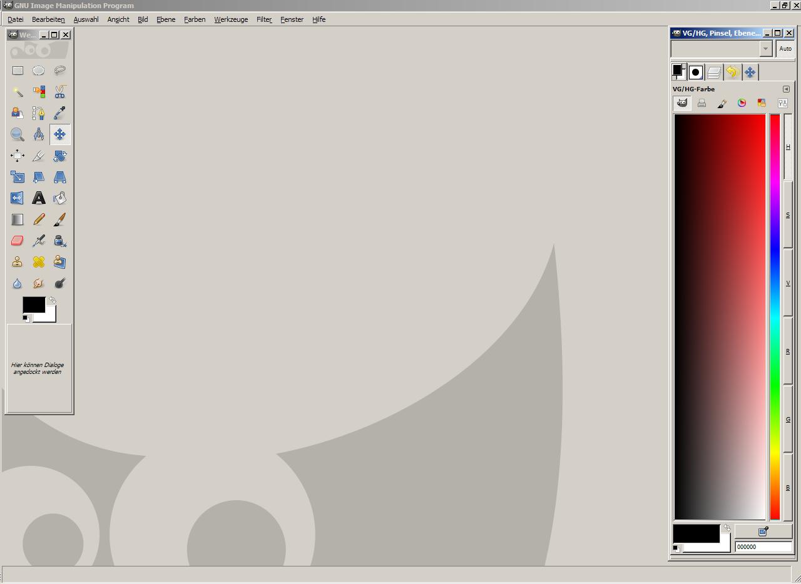Image resolution: width=801 pixels, height=584 pixels.
Task: Switch to the Scales sliders color selector
Action: pyautogui.click(x=782, y=103)
